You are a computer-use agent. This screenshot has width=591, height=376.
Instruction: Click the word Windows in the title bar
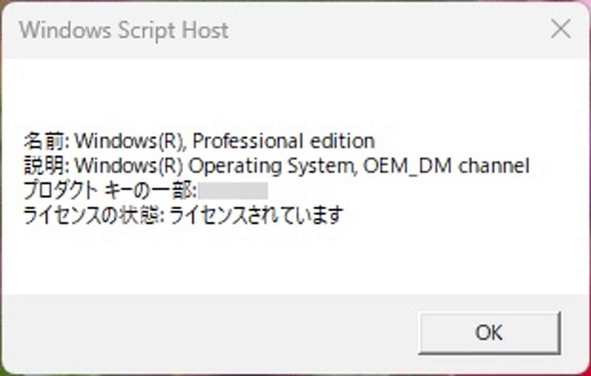click(x=65, y=30)
